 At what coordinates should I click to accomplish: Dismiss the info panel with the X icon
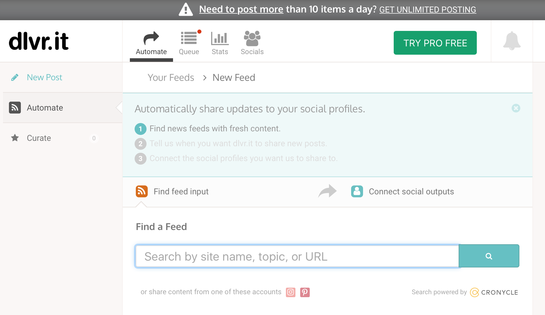(x=516, y=108)
